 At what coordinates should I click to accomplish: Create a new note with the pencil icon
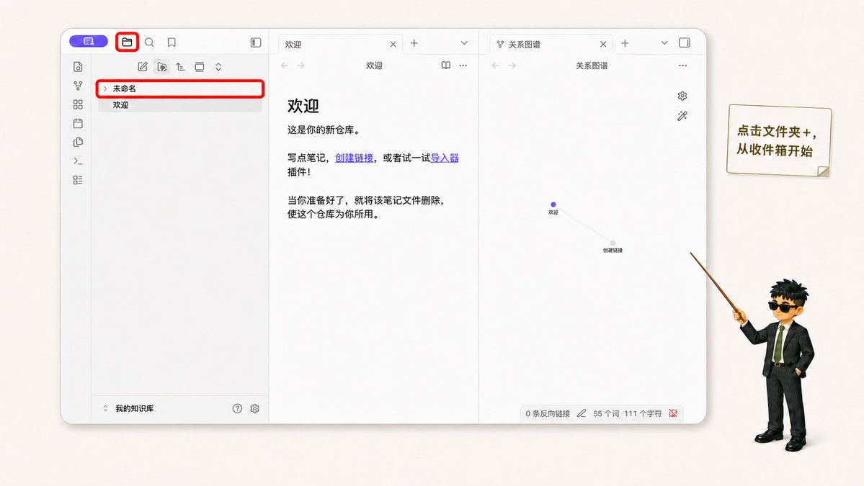pos(143,66)
